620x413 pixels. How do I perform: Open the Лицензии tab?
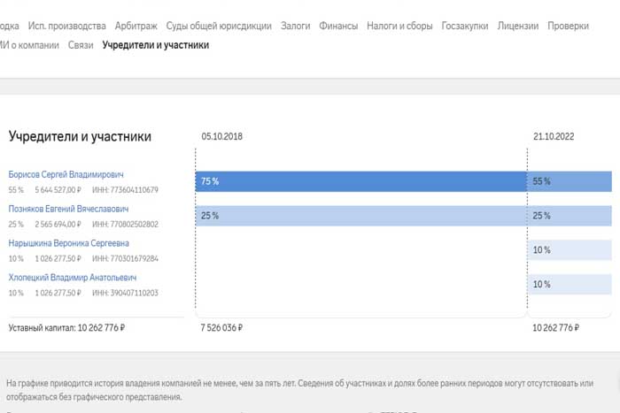[517, 27]
